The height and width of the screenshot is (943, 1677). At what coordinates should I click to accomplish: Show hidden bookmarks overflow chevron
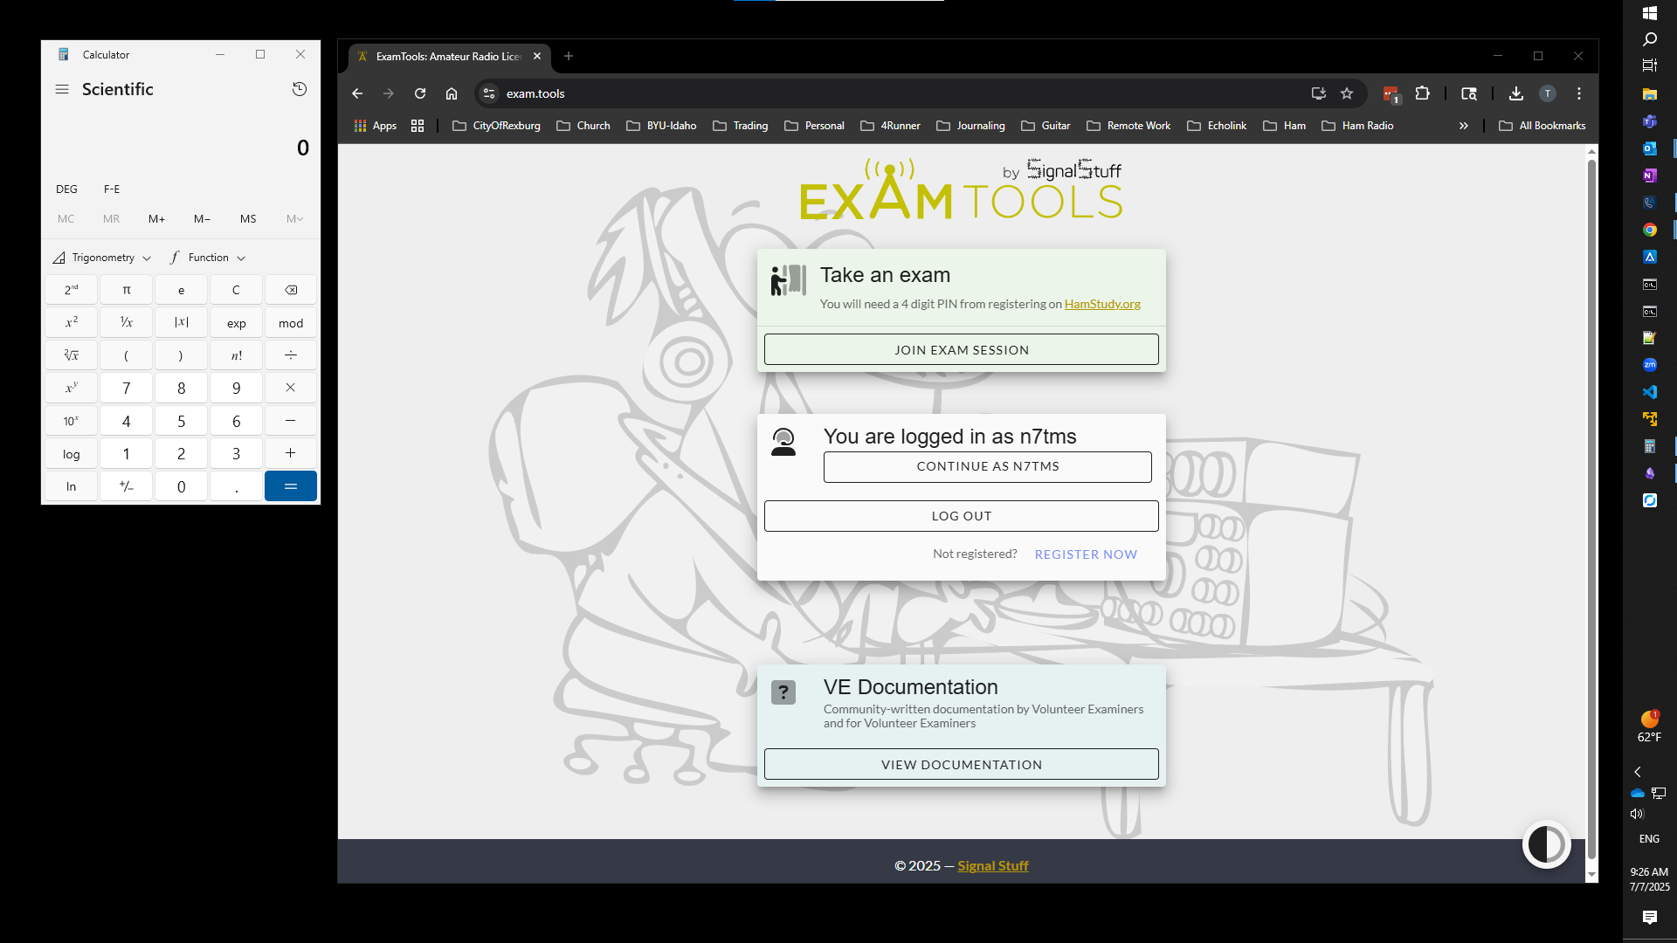coord(1463,126)
